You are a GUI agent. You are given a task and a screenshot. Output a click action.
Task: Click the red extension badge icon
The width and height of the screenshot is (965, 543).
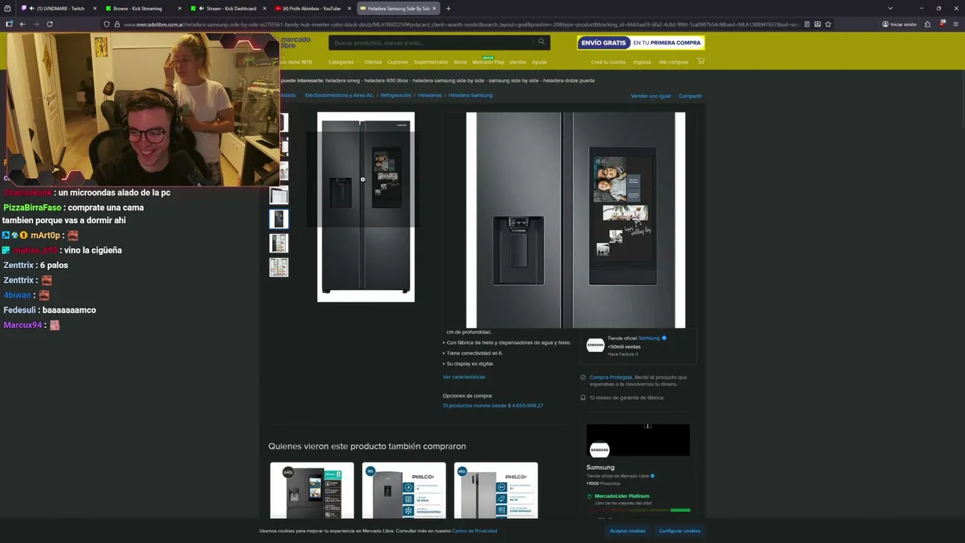coord(942,24)
